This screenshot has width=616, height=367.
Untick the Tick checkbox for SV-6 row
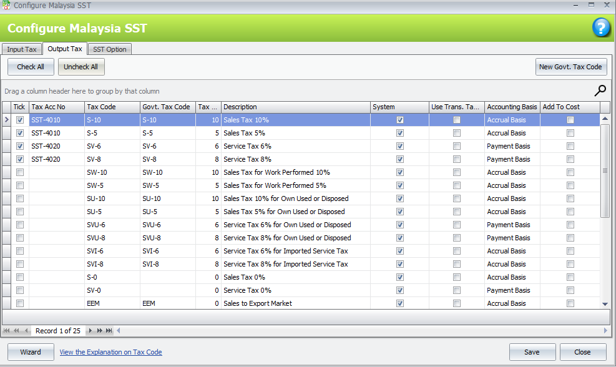(x=20, y=146)
